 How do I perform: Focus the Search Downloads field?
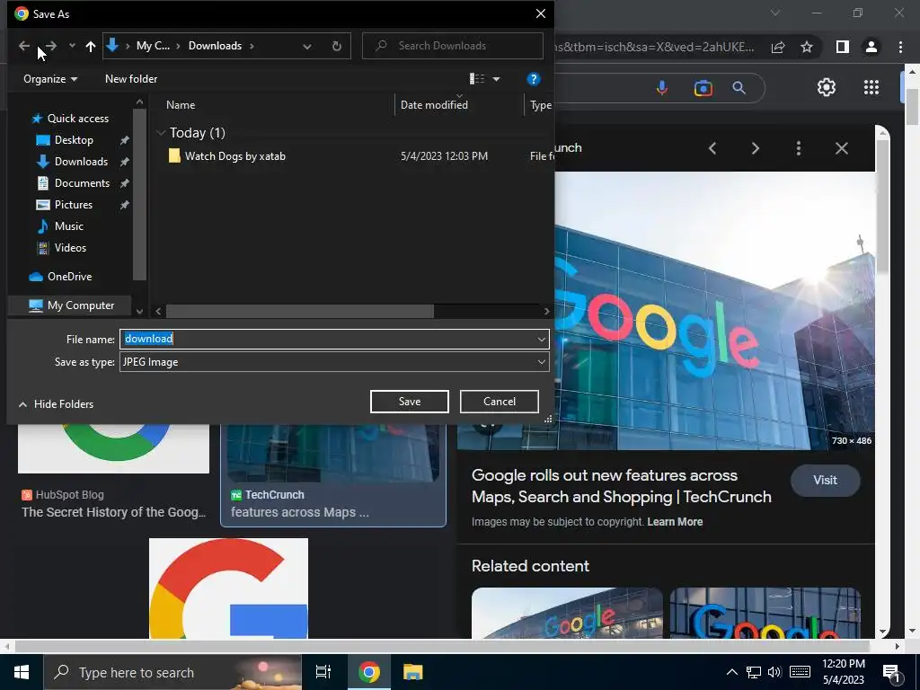pyautogui.click(x=453, y=46)
